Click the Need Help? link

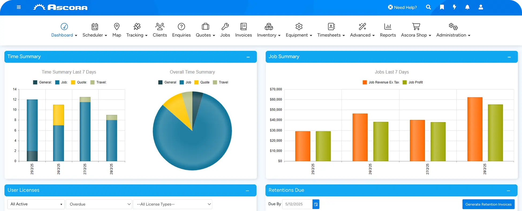click(402, 7)
